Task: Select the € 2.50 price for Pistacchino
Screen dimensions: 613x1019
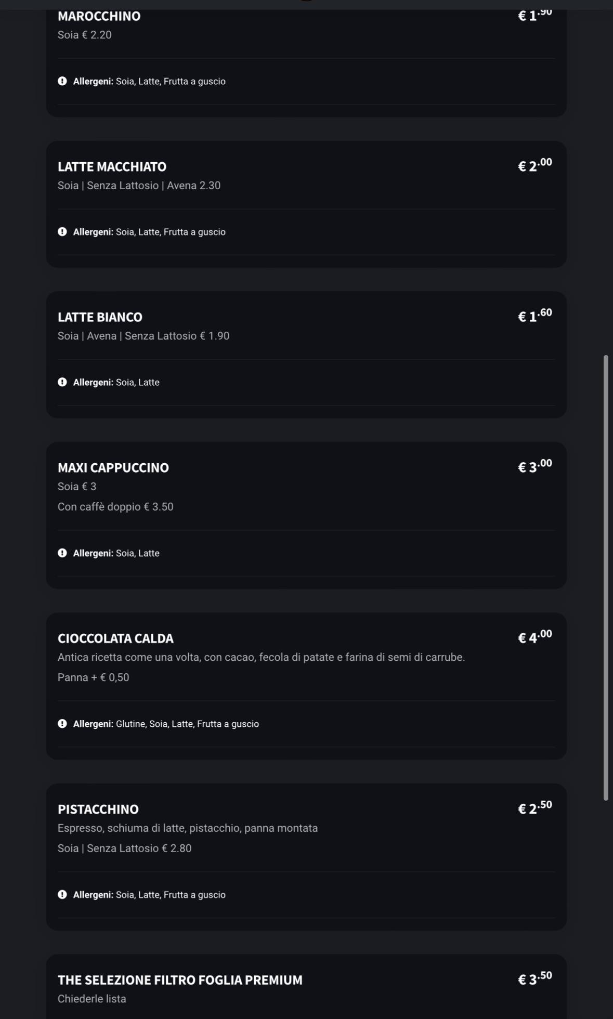Action: tap(534, 808)
